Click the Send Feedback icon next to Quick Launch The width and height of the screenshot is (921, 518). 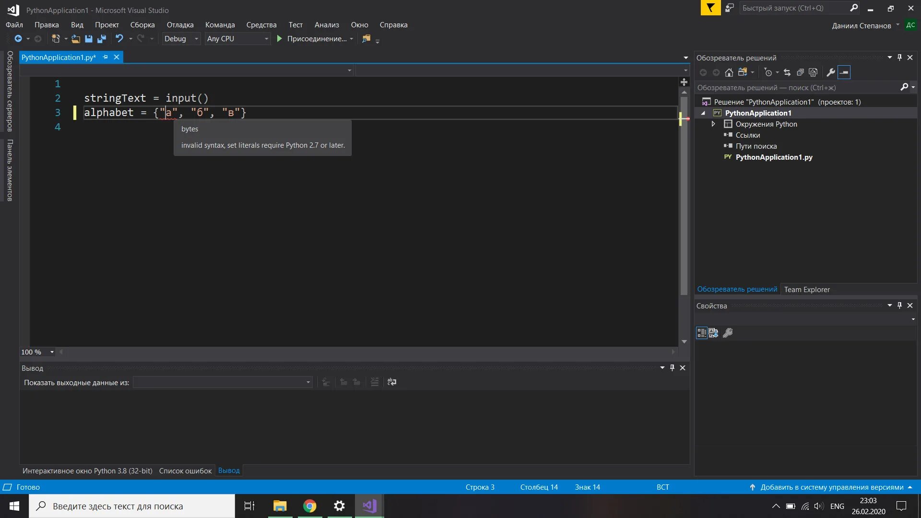(730, 8)
